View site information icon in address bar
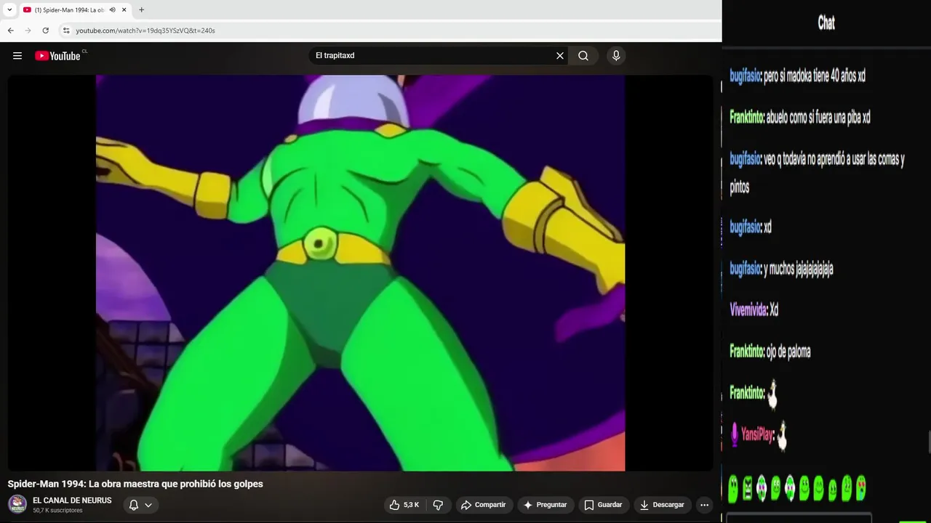931x523 pixels. click(66, 31)
